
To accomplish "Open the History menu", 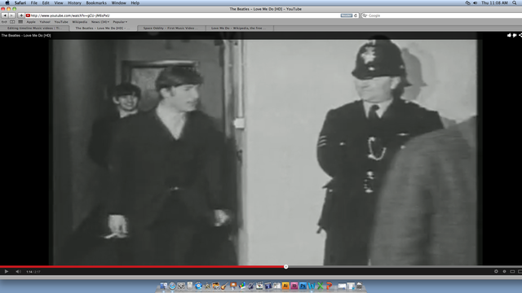I will (74, 3).
